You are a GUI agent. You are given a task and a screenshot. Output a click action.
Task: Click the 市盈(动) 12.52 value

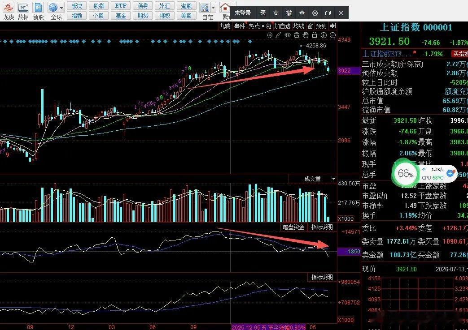tap(409, 196)
